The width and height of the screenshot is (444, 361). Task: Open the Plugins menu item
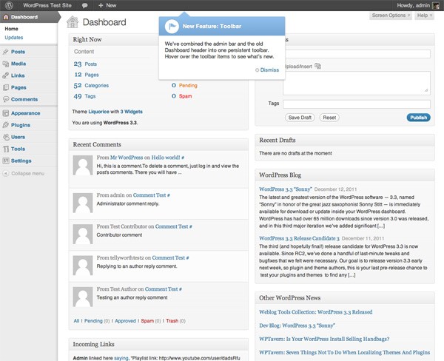pyautogui.click(x=21, y=125)
